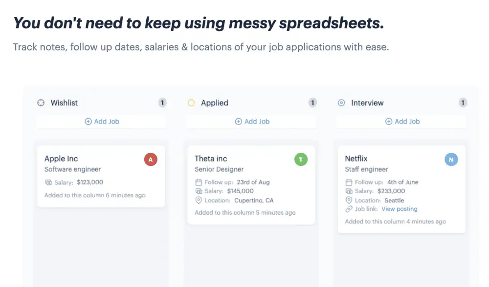Click the green Theta inc avatar badge

301,160
